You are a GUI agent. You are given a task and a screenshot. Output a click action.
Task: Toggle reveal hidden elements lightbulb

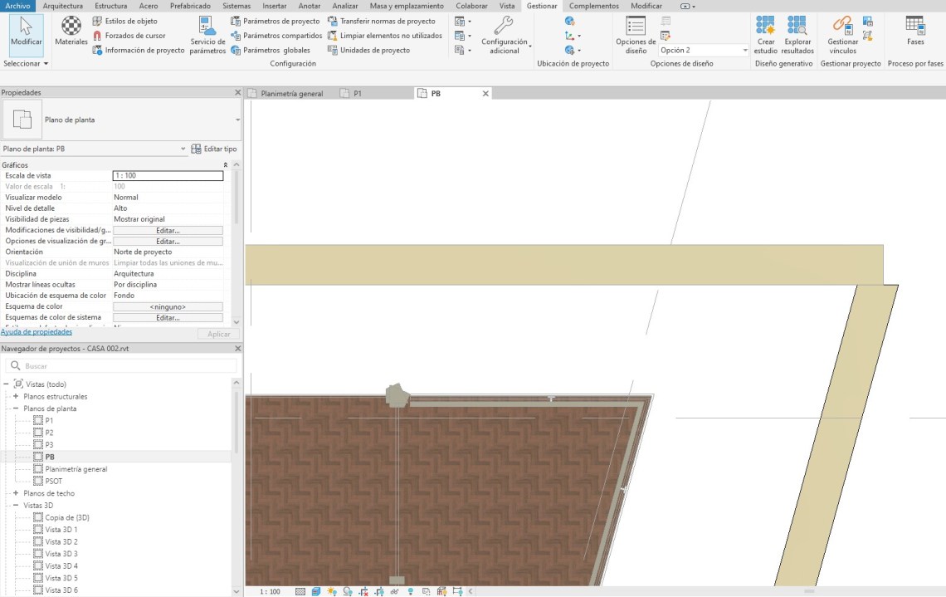[x=410, y=591]
